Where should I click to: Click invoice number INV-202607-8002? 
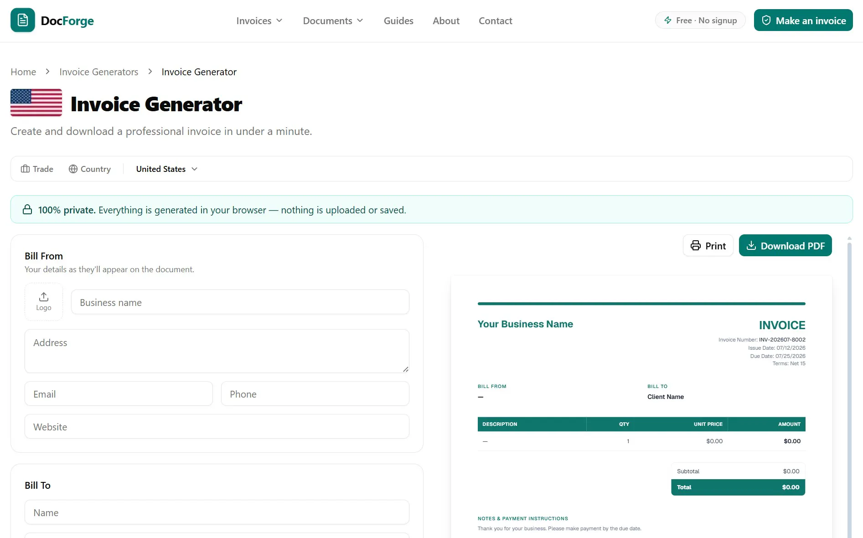coord(782,340)
